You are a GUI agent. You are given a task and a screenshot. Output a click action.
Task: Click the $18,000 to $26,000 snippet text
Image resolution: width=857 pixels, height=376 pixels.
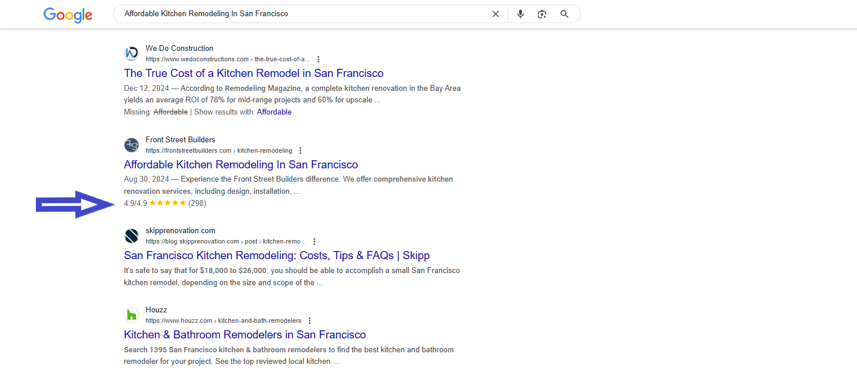click(233, 271)
